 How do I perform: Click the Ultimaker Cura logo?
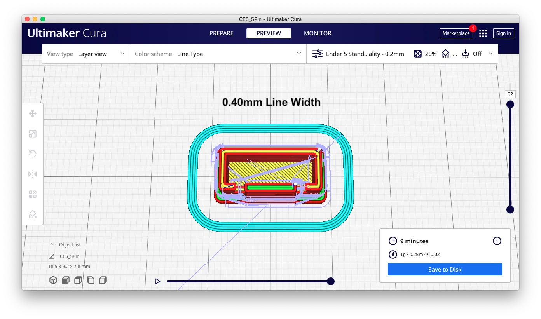(x=67, y=33)
